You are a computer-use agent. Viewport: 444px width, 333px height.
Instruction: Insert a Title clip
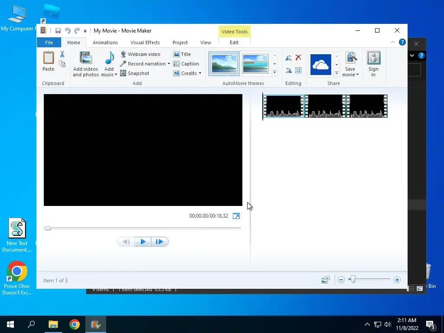[x=182, y=54]
